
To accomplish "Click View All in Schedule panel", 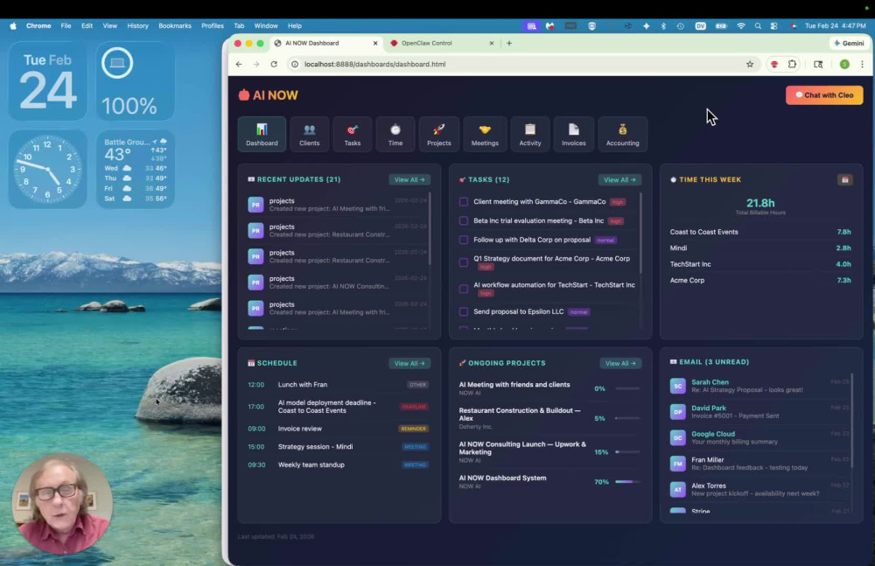I will 409,363.
